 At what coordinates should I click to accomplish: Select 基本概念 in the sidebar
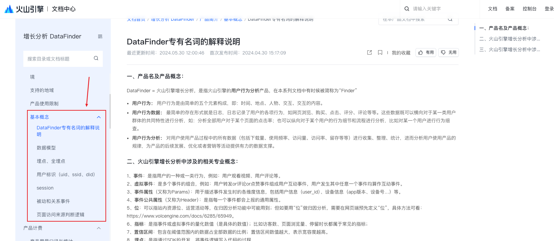[40, 117]
